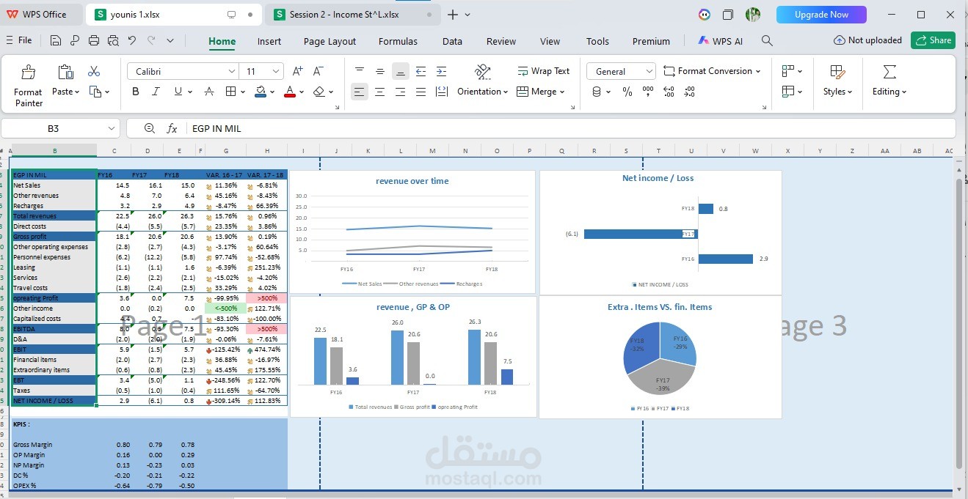Apply the red font color

pos(289,92)
